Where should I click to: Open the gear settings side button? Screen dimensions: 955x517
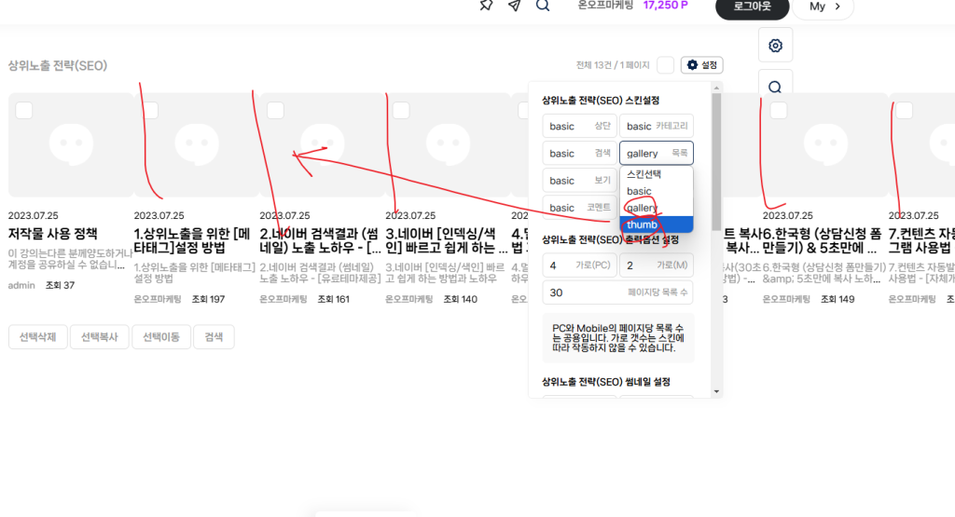pos(775,46)
